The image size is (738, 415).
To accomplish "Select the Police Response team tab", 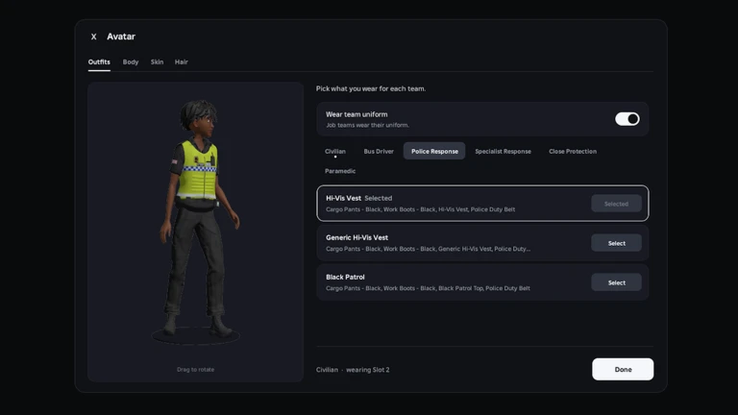I will [434, 151].
